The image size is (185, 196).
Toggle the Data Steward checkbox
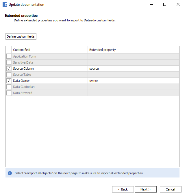[x=9, y=93]
